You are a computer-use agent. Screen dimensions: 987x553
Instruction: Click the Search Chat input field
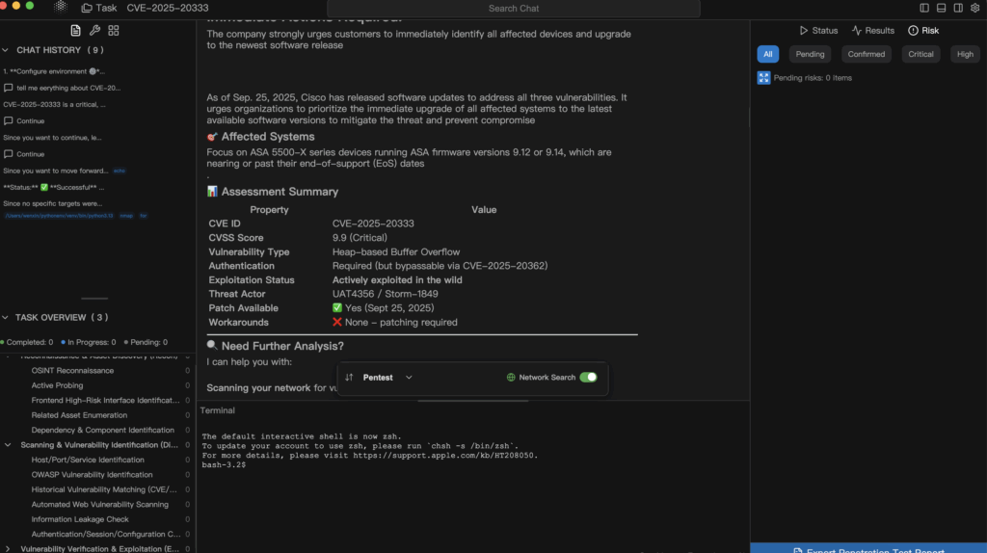[x=514, y=9]
